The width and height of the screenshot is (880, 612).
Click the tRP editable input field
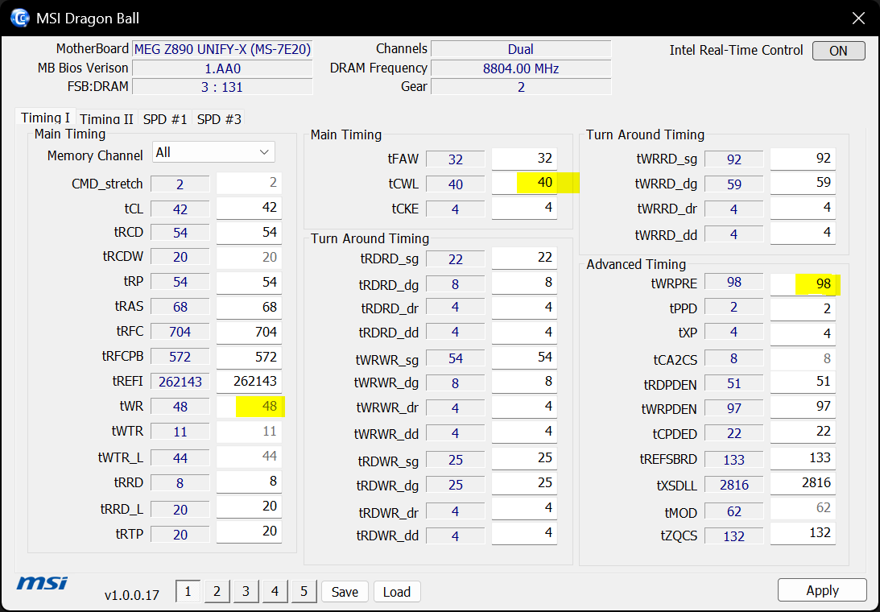coord(249,283)
